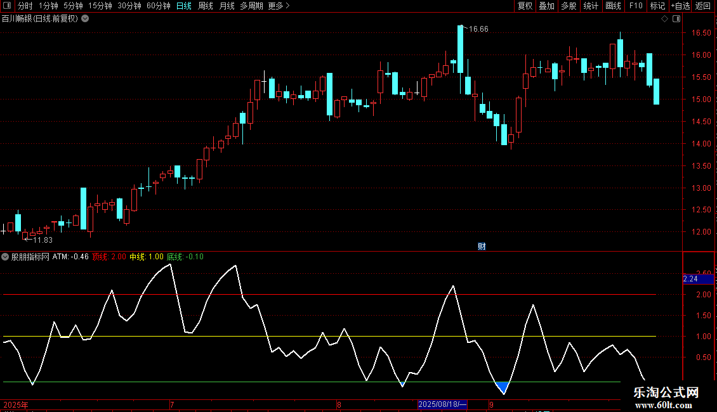717x412 pixels.
Task: Switch to 分时 intraday view
Action: pos(25,6)
